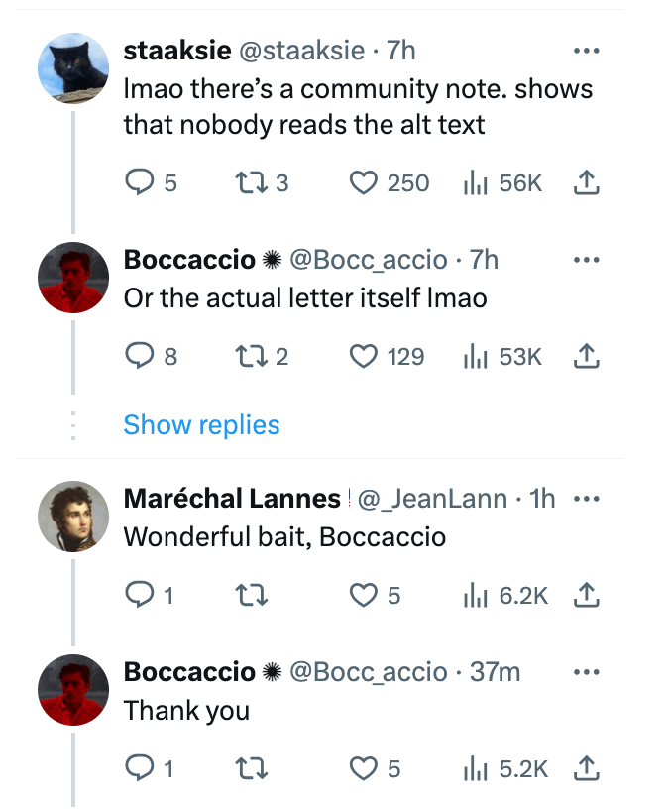Image resolution: width=668 pixels, height=811 pixels.
Task: Open more menu on Boccaccio's 7h tweet
Action: (587, 260)
